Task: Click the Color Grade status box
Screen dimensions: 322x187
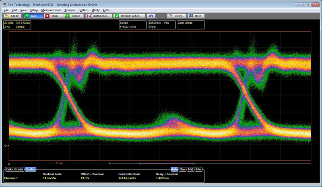Action: (x=190, y=25)
